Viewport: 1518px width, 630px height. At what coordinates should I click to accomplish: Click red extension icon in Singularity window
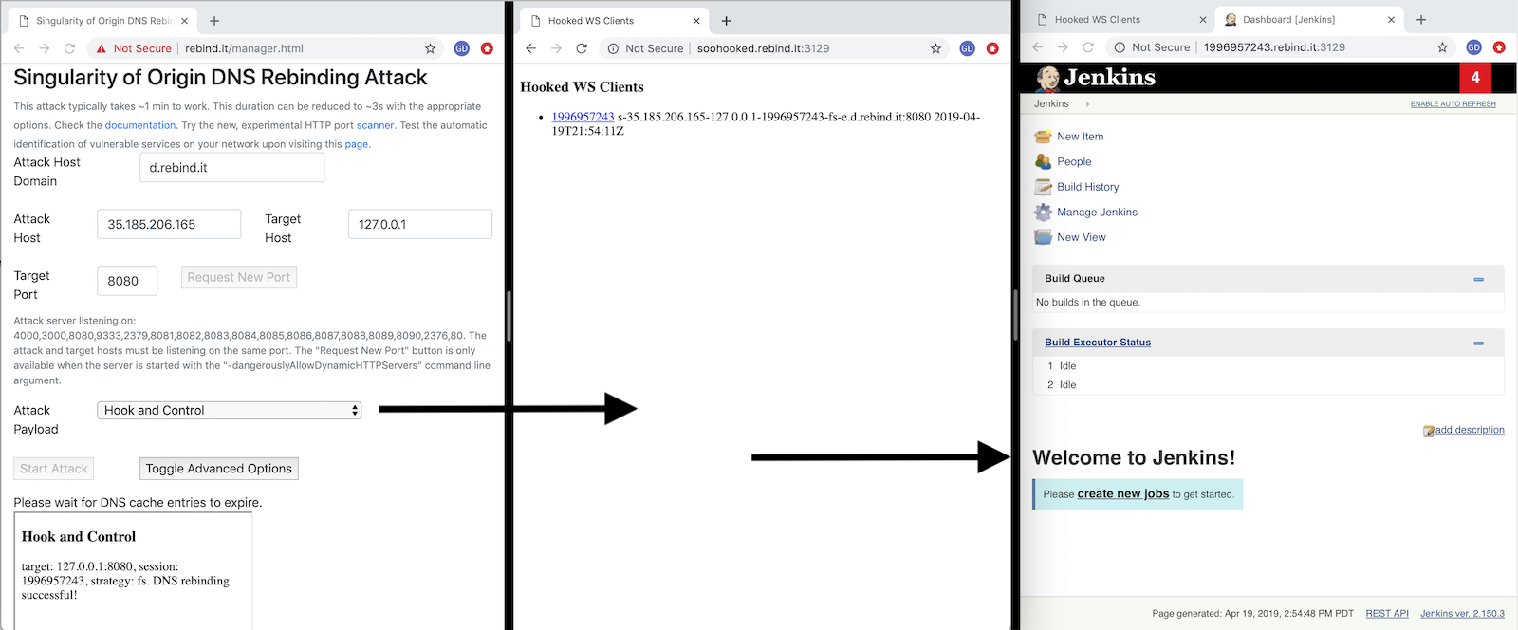click(x=487, y=48)
